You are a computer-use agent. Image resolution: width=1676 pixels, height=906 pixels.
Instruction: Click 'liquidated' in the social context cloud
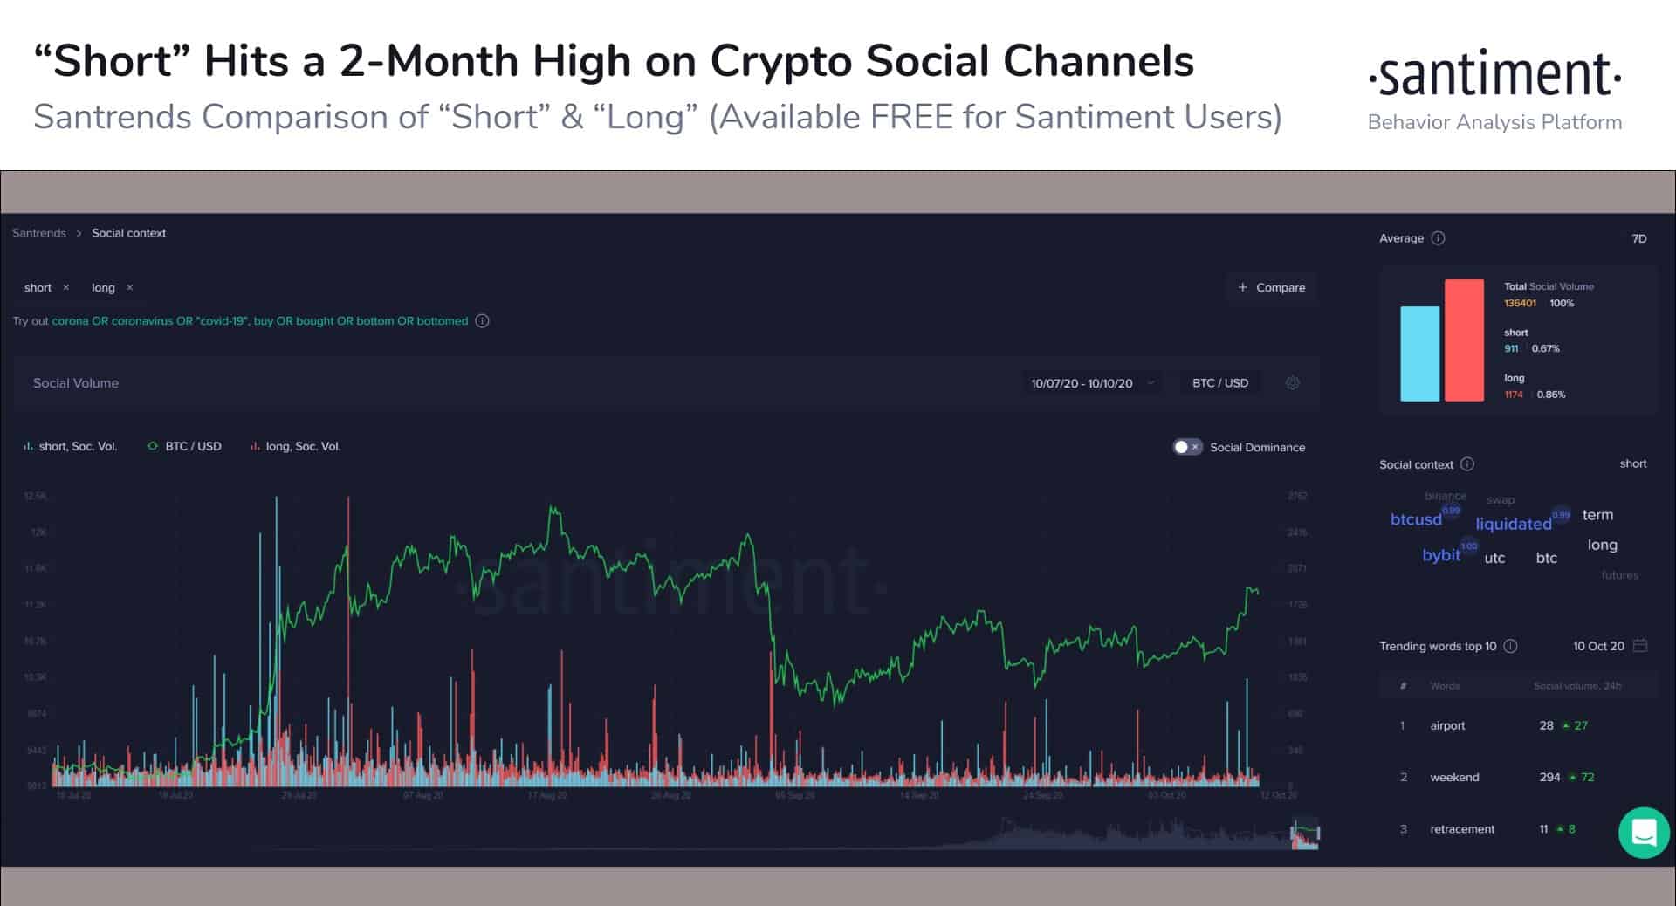1513,524
